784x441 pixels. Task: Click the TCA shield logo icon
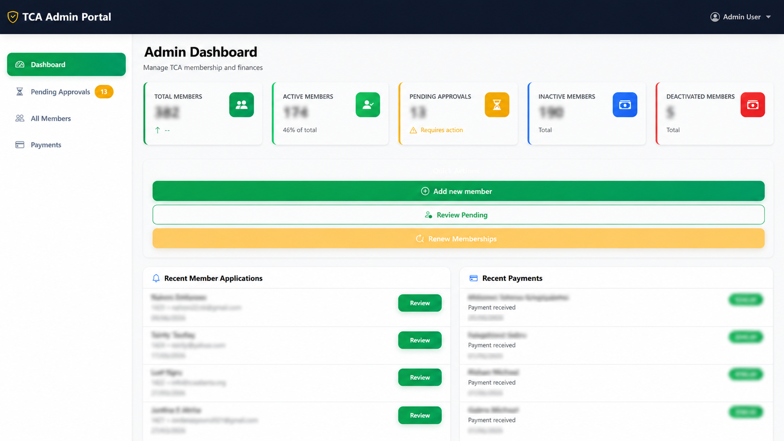pyautogui.click(x=13, y=17)
